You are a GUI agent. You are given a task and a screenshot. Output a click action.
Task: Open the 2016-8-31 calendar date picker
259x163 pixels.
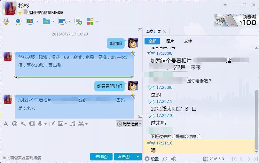click(x=215, y=159)
